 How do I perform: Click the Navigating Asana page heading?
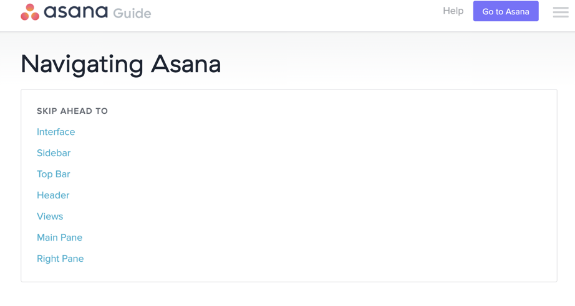120,65
